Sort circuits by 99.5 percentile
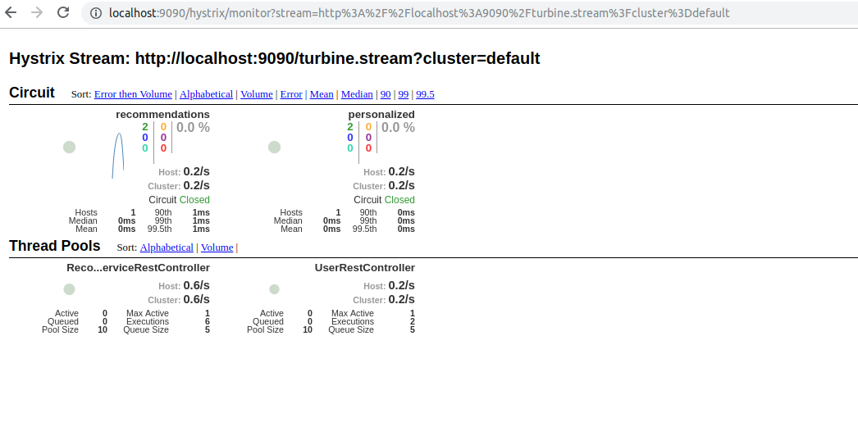Screen dimensions: 858x445 tap(425, 94)
